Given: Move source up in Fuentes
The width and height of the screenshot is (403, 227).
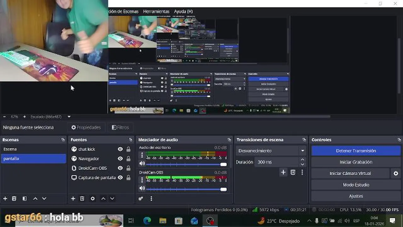Looking at the screenshot, I should (x=103, y=199).
